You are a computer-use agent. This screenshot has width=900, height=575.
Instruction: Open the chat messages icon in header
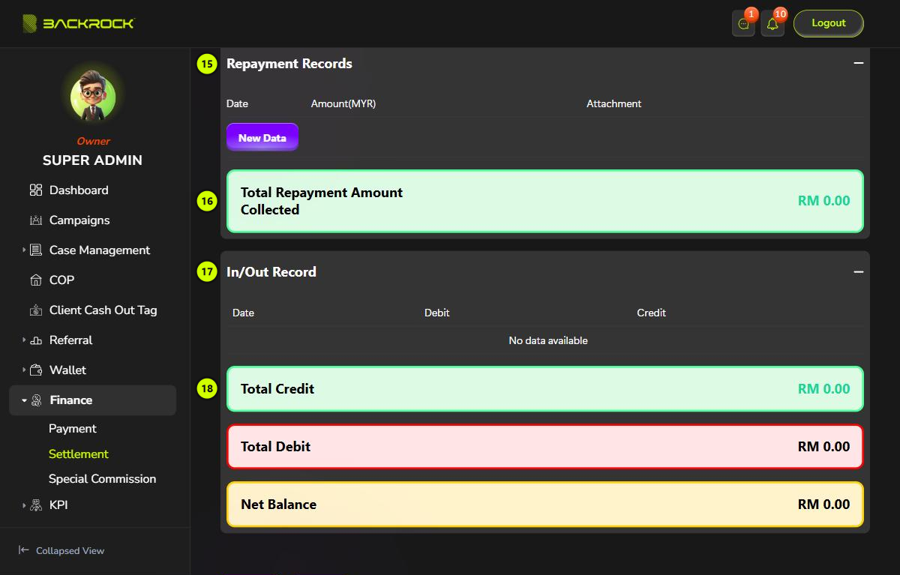(x=743, y=24)
